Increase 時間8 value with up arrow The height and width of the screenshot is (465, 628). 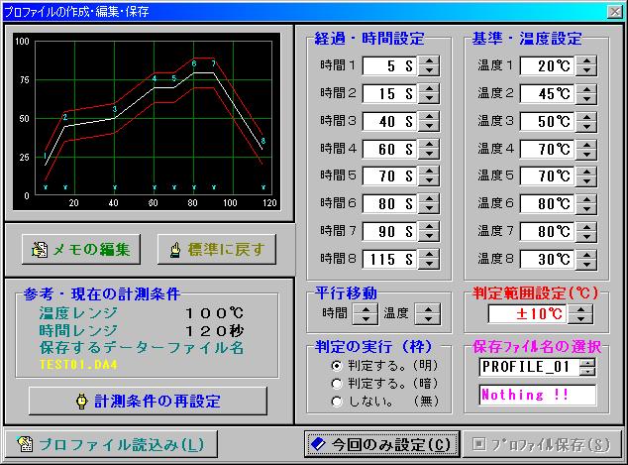(x=429, y=254)
